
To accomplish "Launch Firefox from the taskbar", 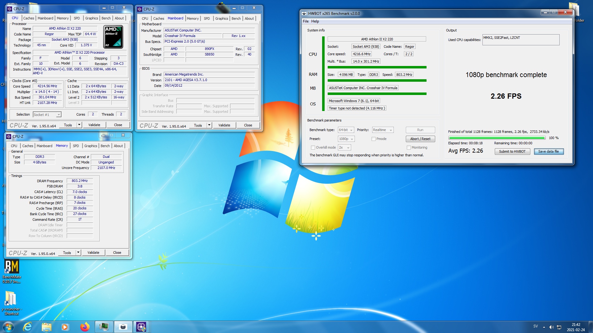I will (85, 327).
